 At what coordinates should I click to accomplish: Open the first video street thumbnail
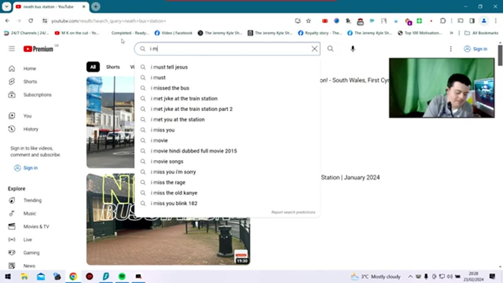pyautogui.click(x=110, y=122)
